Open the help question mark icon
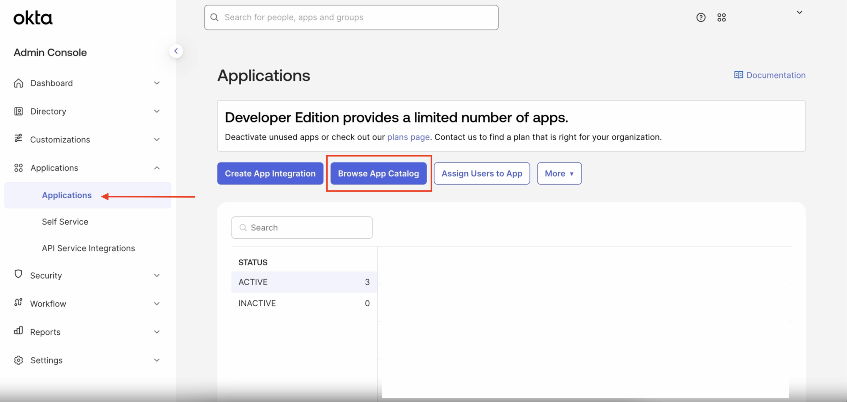Screen dimensions: 847x402 click(x=701, y=17)
